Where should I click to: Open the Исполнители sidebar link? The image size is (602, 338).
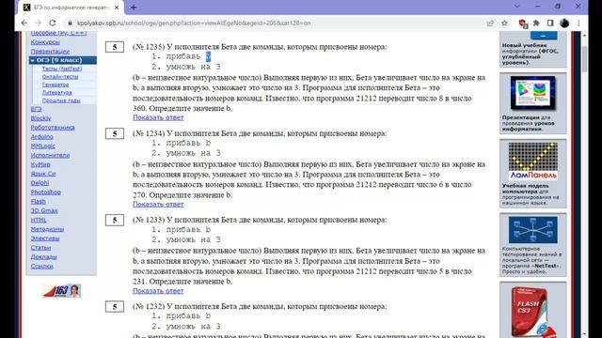(50, 155)
